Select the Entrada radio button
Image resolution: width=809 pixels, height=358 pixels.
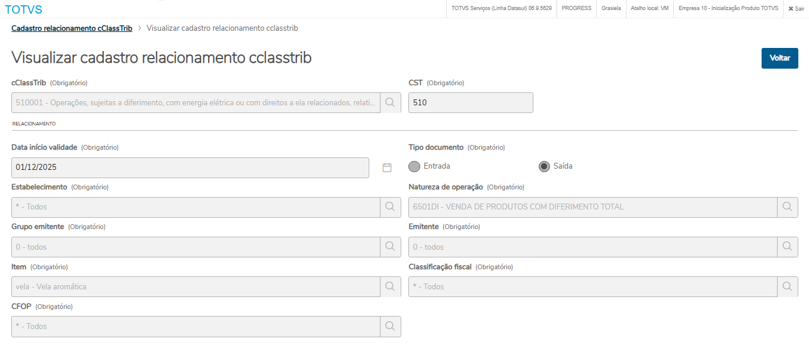pyautogui.click(x=414, y=166)
